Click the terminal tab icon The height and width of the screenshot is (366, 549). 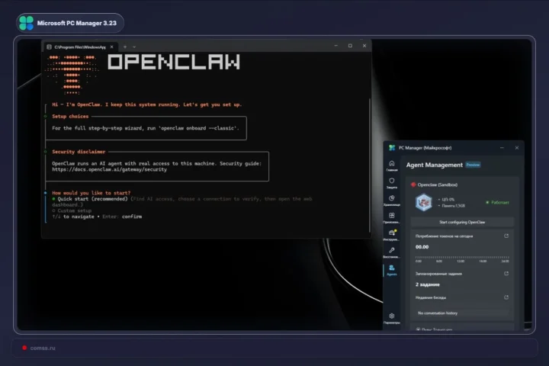(50, 47)
